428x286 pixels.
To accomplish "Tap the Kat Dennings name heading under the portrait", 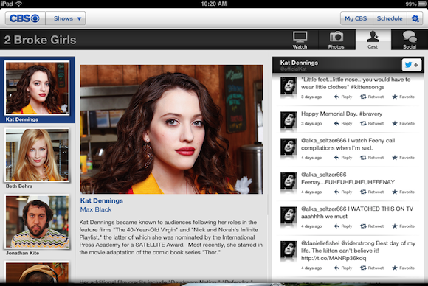I will coord(102,200).
